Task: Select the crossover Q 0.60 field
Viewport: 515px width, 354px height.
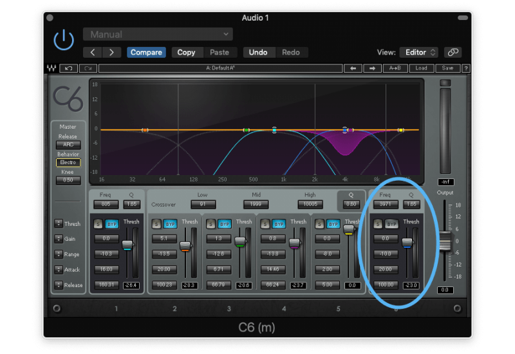Action: tap(351, 204)
